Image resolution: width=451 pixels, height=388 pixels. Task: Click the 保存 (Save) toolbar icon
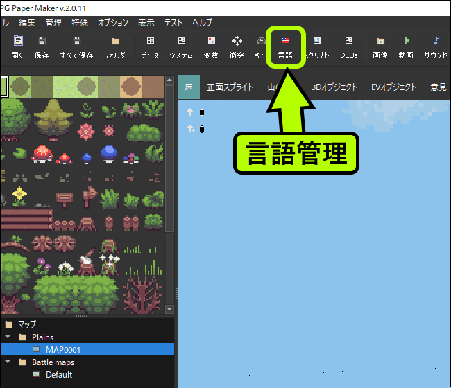coord(42,47)
